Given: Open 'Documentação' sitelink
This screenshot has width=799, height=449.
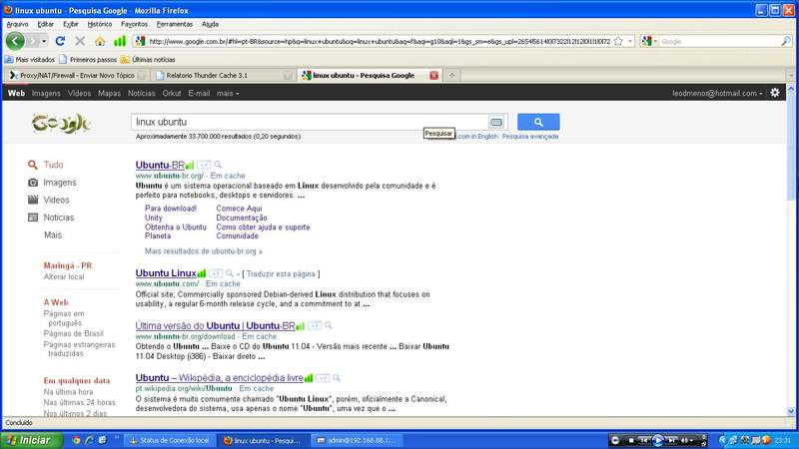Looking at the screenshot, I should (242, 218).
